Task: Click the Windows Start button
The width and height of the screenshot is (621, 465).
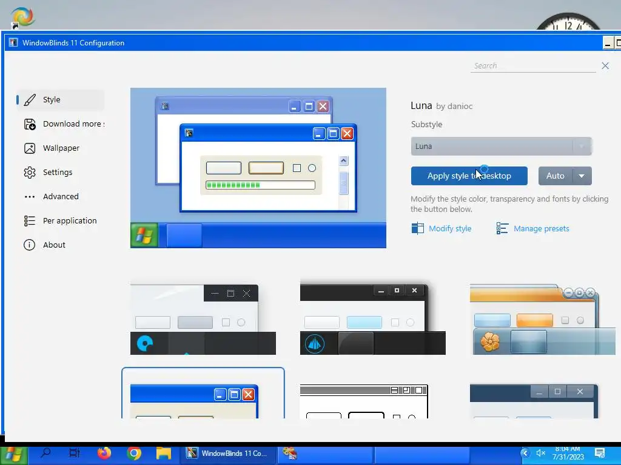Action: [13, 455]
